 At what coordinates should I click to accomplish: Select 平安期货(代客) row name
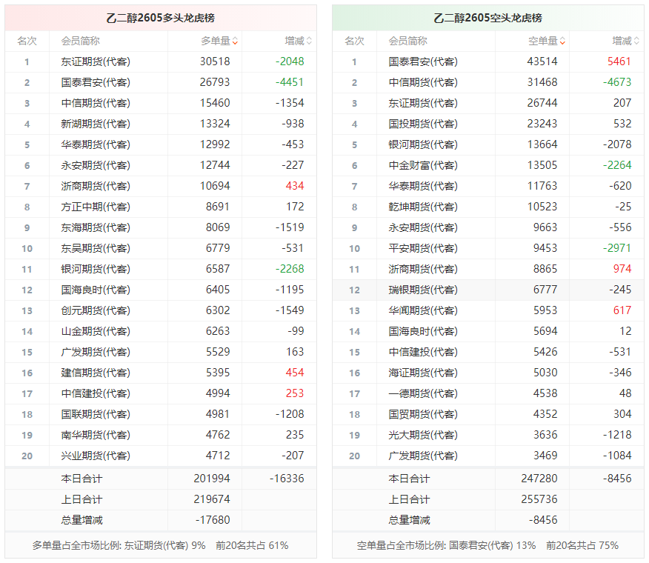point(423,248)
